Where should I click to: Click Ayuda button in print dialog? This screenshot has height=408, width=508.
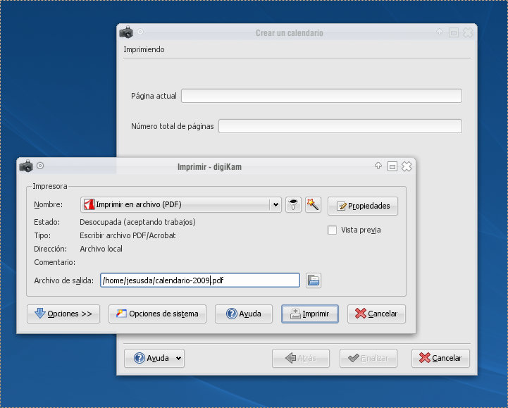244,314
